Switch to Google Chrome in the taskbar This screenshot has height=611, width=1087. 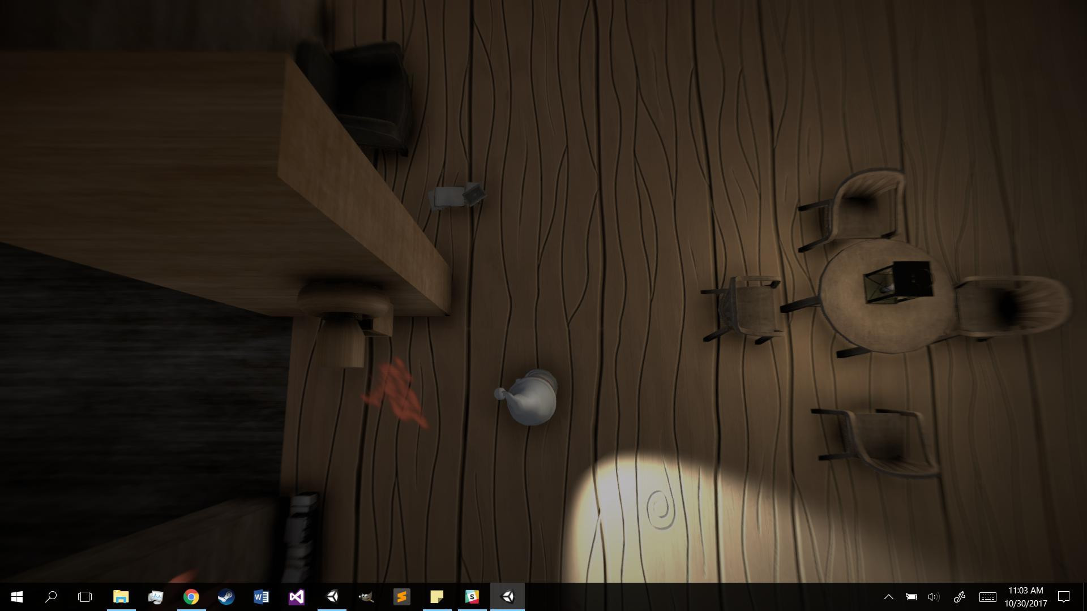[x=191, y=597]
